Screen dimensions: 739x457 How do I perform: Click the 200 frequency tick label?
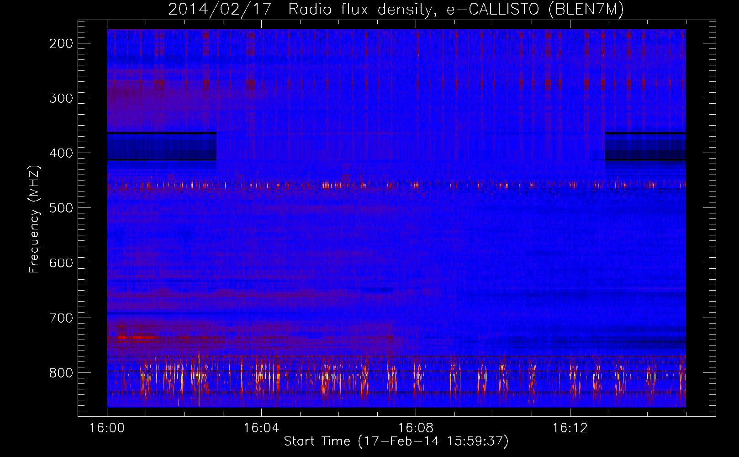point(61,43)
